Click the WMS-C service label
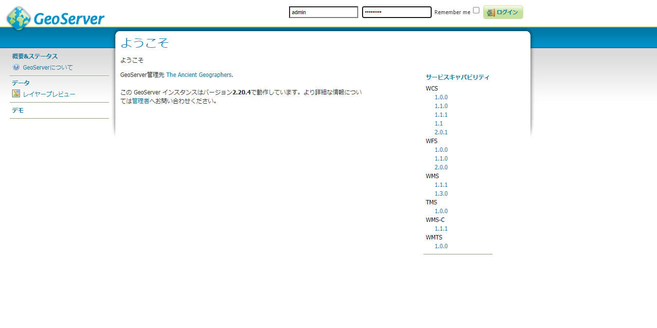The height and width of the screenshot is (328, 657). tap(435, 220)
